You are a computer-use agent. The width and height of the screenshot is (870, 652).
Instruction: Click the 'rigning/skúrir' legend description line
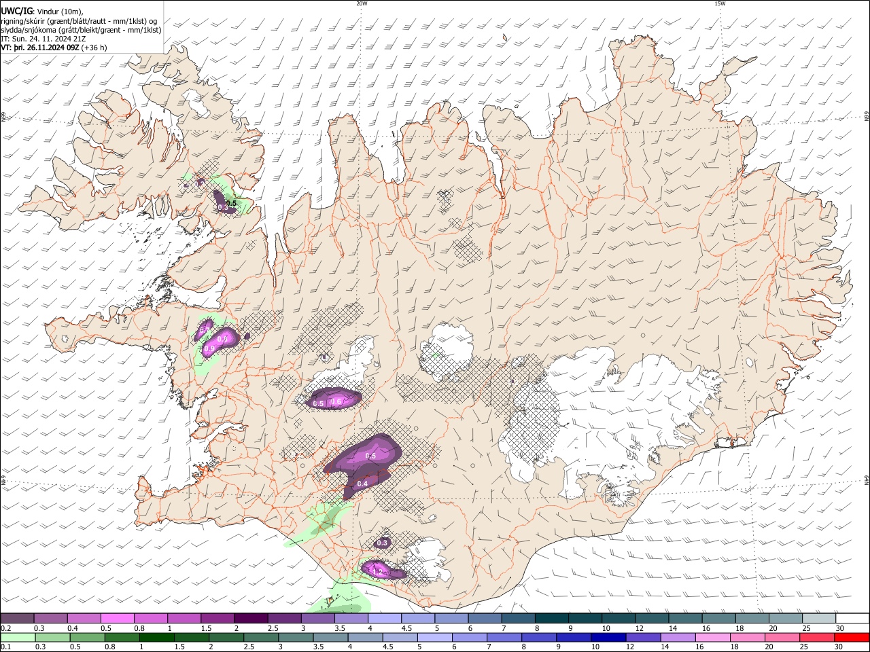click(79, 20)
